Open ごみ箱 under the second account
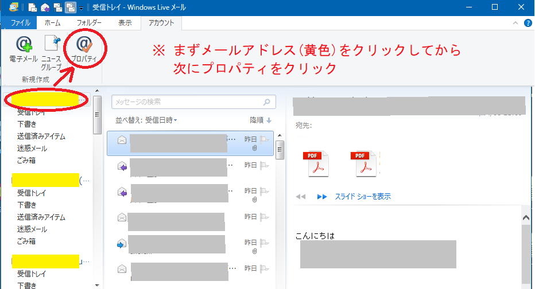 pyautogui.click(x=26, y=241)
